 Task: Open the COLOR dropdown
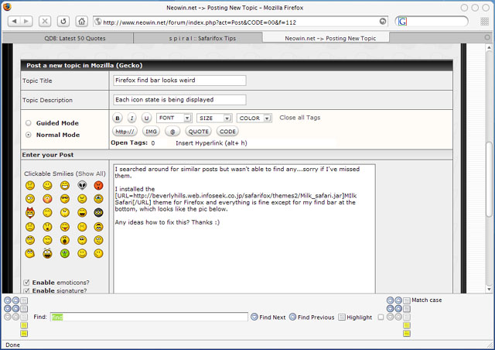coord(254,118)
